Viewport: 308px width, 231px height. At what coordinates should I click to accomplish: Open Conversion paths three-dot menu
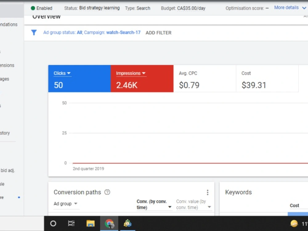pos(208,192)
